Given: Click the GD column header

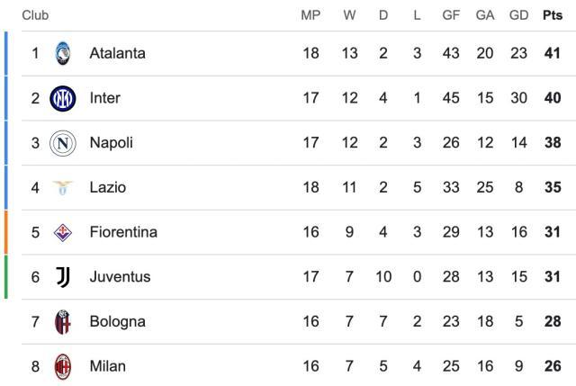Looking at the screenshot, I should pos(518,15).
